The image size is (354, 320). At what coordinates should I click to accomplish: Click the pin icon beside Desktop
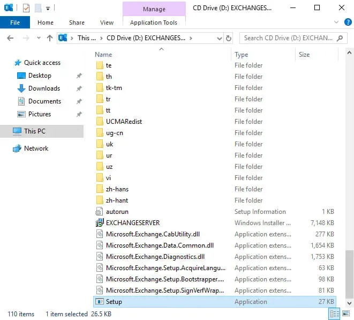tap(79, 76)
